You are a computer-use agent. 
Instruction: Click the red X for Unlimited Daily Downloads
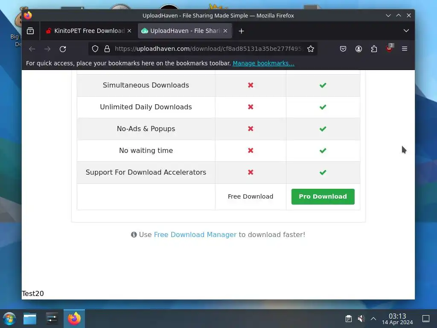(251, 107)
